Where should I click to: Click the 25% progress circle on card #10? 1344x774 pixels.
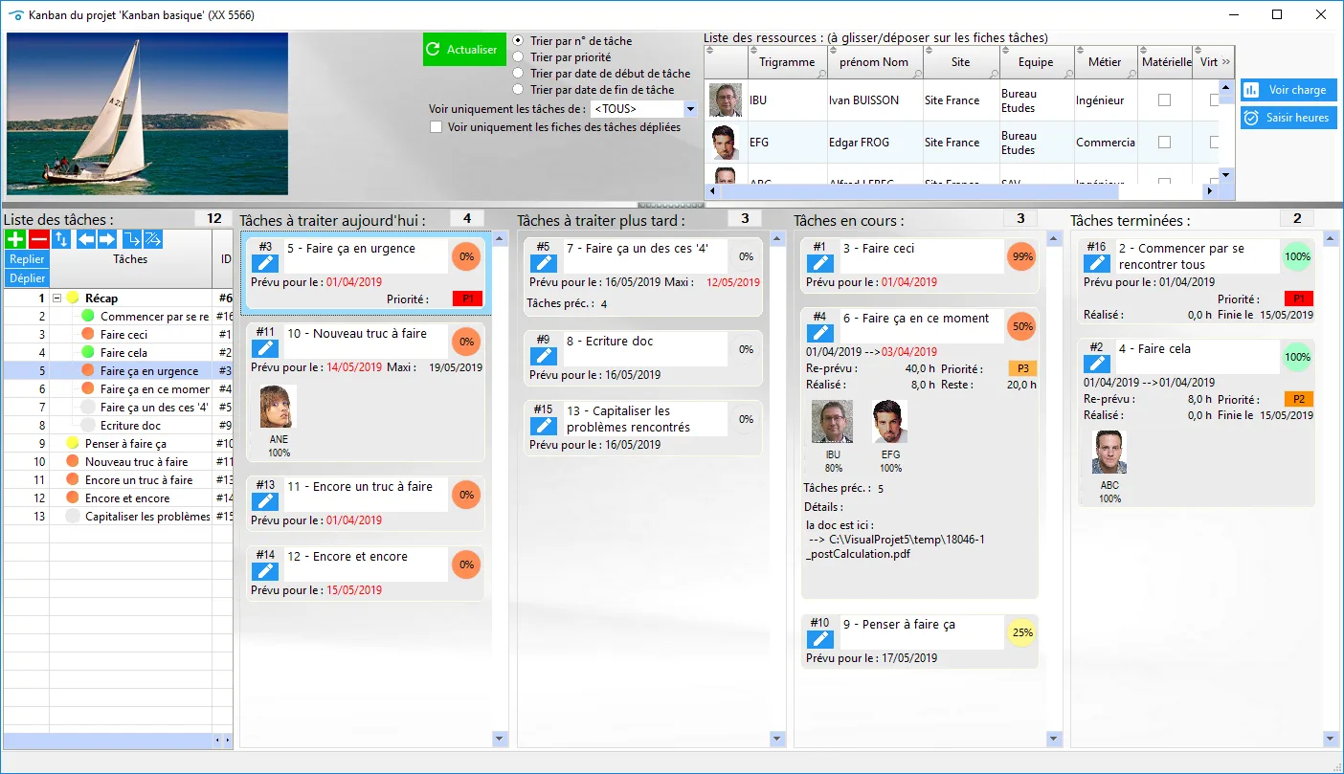[x=1021, y=632]
